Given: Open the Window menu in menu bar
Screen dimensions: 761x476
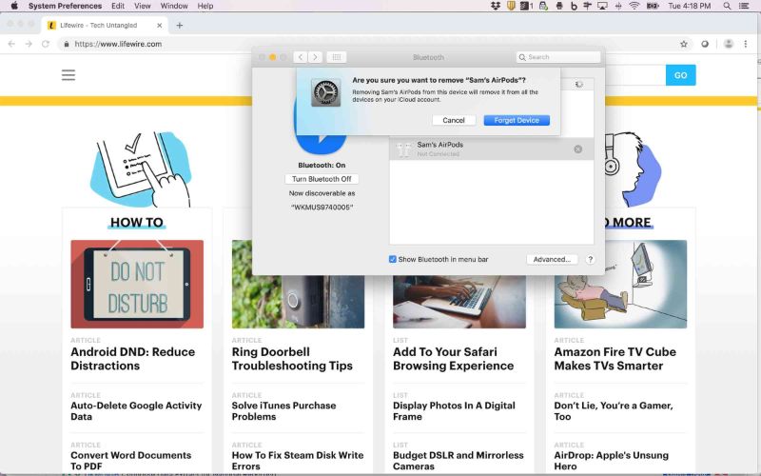Looking at the screenshot, I should 174,6.
